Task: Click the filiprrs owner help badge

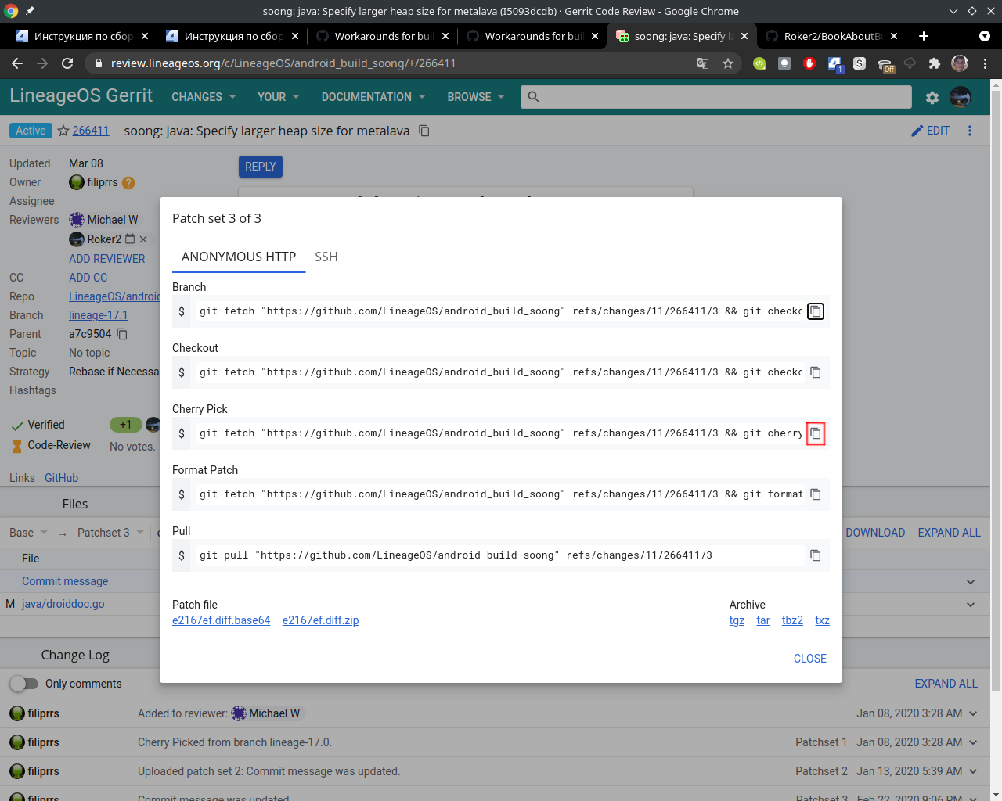Action: click(x=128, y=183)
